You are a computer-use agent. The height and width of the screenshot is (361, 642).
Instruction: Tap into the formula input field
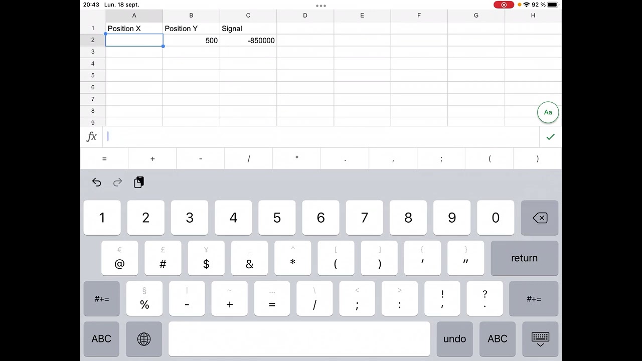pyautogui.click(x=321, y=136)
